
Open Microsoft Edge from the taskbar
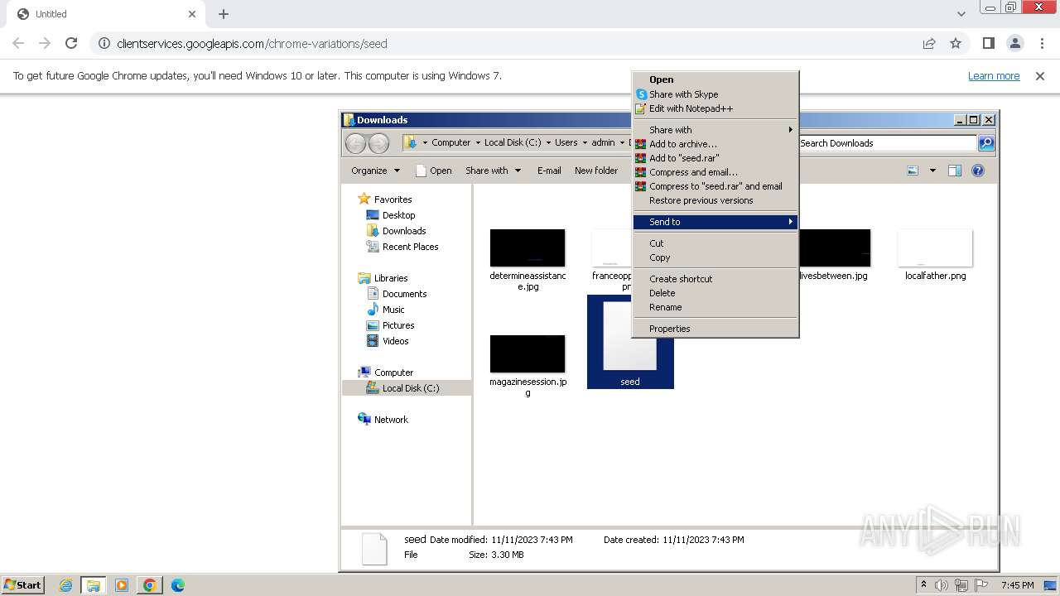click(x=177, y=585)
